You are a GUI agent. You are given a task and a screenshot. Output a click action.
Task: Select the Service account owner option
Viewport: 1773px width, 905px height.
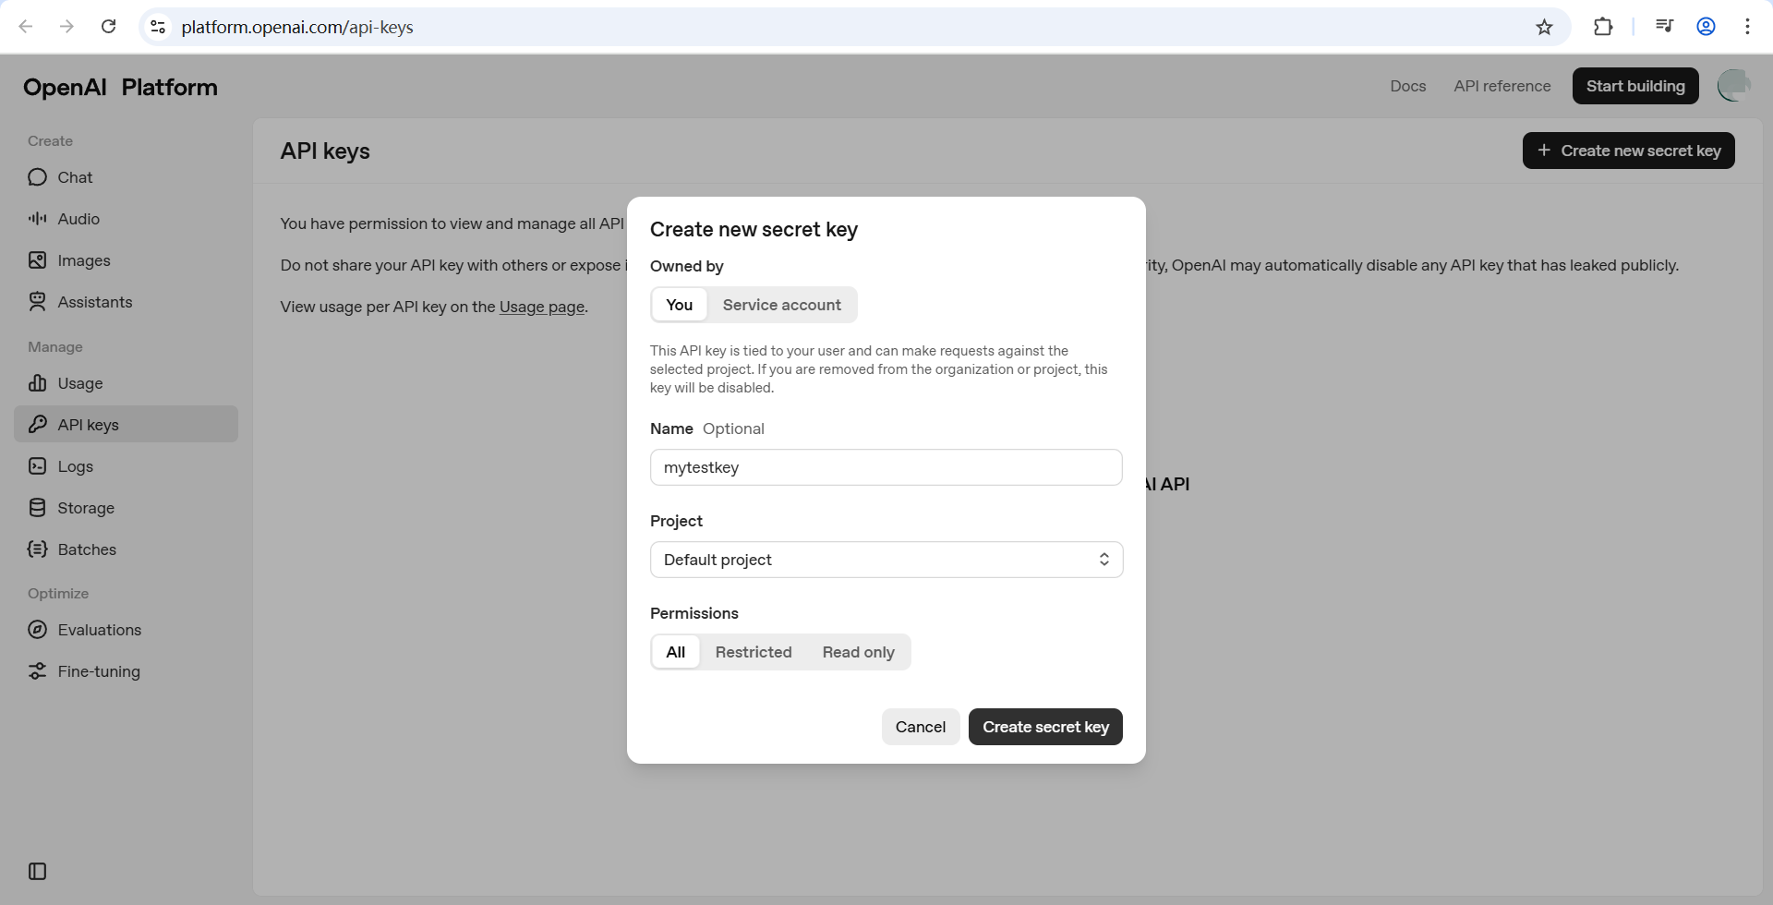tap(781, 305)
